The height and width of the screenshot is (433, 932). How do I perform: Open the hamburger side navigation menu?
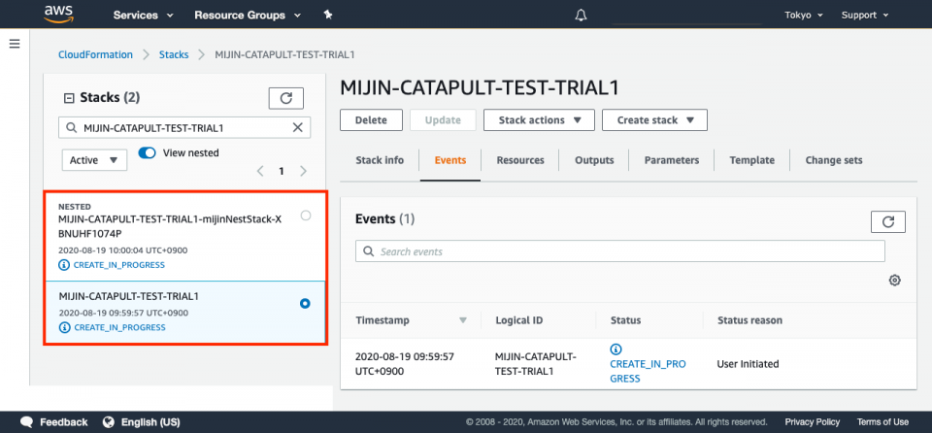15,44
